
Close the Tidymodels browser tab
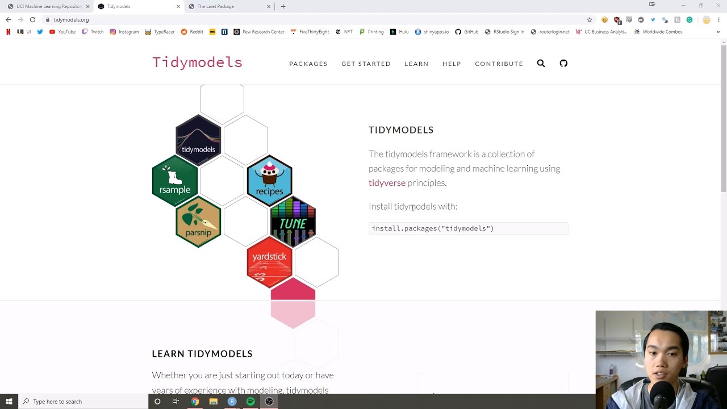point(178,6)
